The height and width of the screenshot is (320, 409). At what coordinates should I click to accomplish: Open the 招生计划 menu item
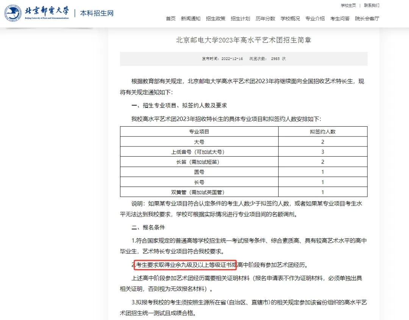pyautogui.click(x=240, y=19)
